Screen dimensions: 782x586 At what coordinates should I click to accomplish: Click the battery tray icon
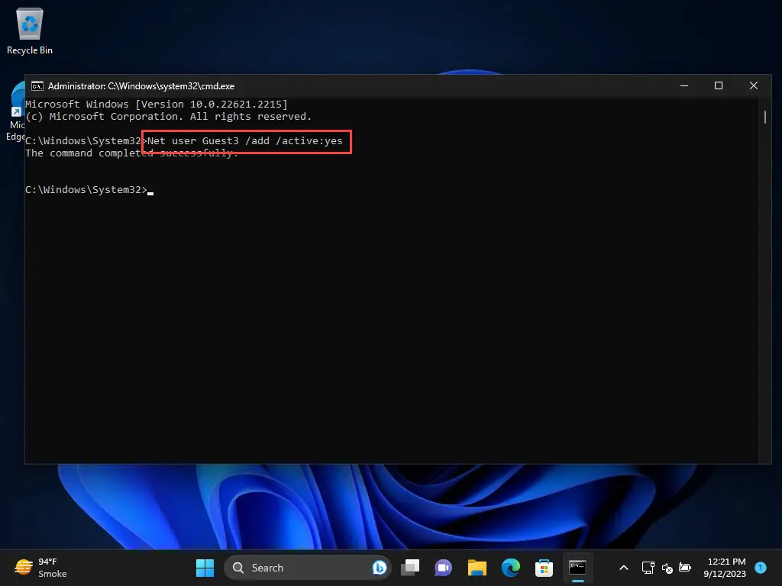tap(685, 568)
